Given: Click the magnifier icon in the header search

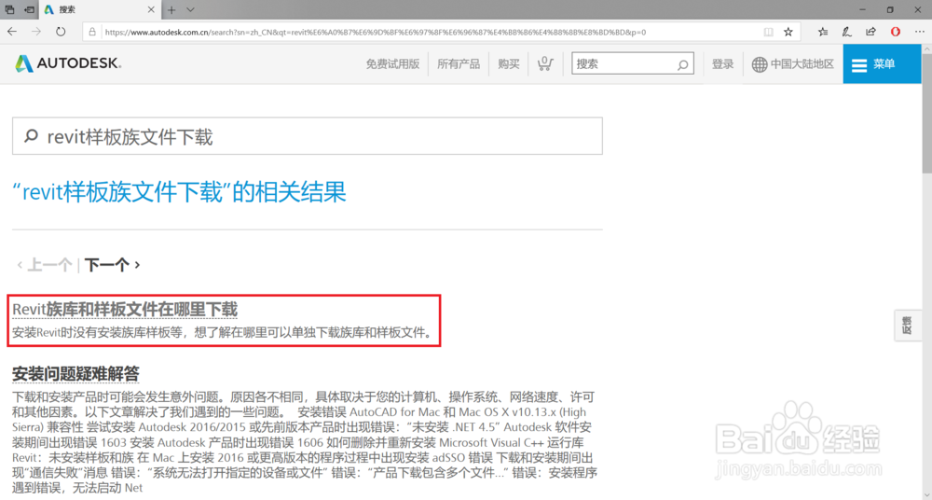Looking at the screenshot, I should [683, 64].
